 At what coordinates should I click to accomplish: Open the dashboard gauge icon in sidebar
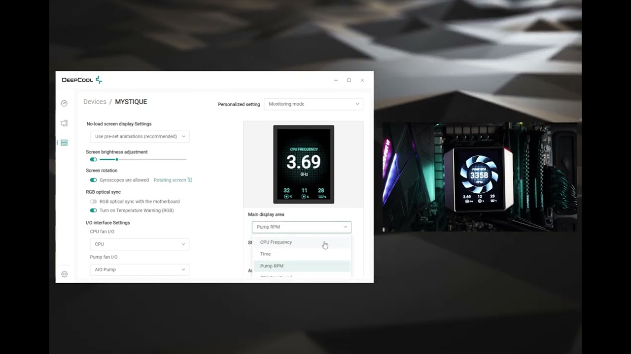64,103
